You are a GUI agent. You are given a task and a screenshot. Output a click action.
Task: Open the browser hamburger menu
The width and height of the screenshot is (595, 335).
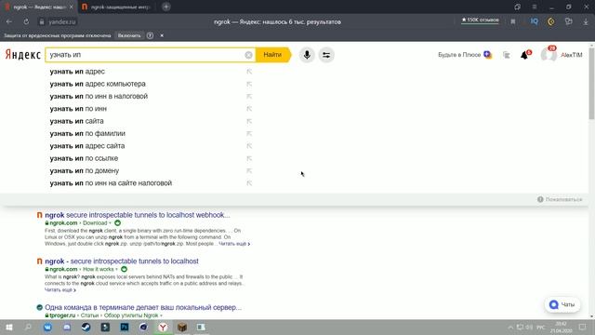tap(535, 7)
